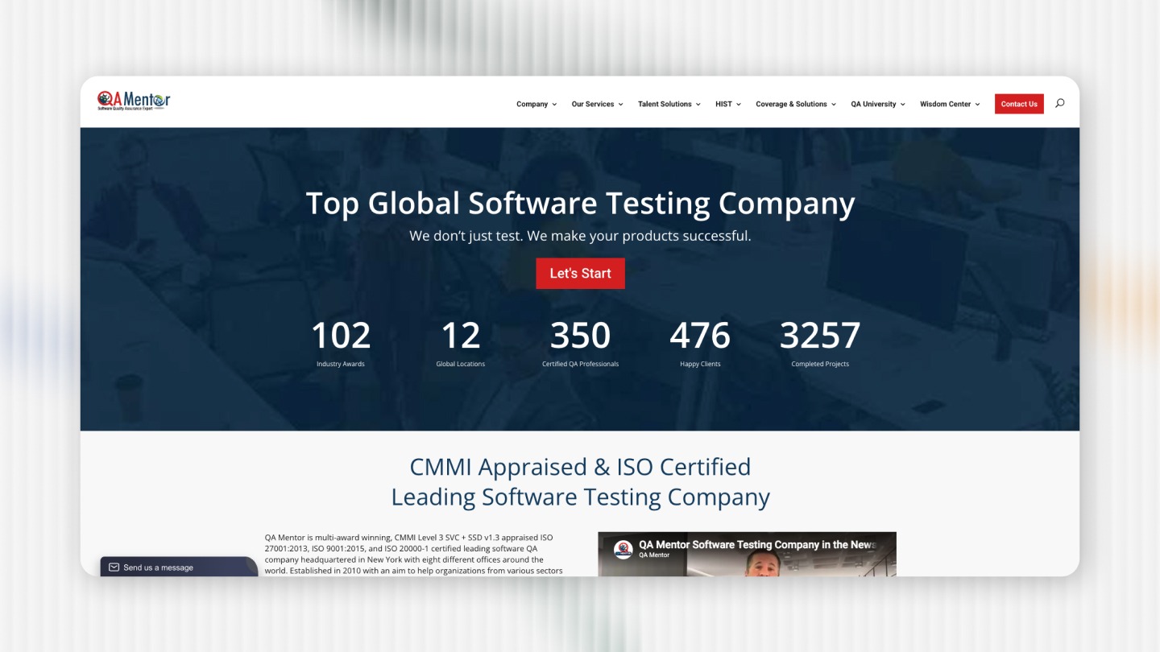Open the Send us a message widget

click(179, 567)
